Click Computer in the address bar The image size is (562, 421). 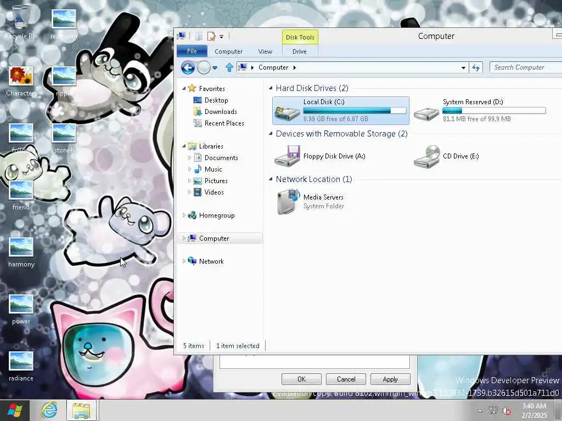[273, 67]
